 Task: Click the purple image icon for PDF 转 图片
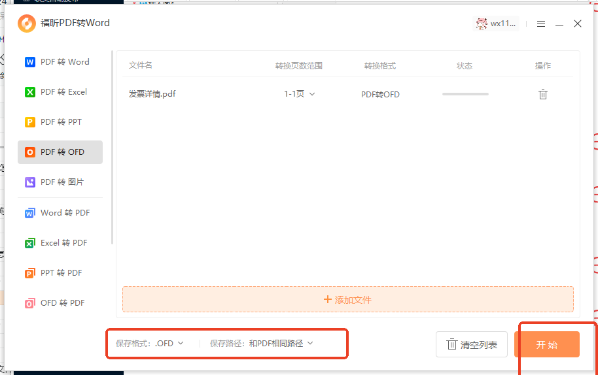coord(29,182)
